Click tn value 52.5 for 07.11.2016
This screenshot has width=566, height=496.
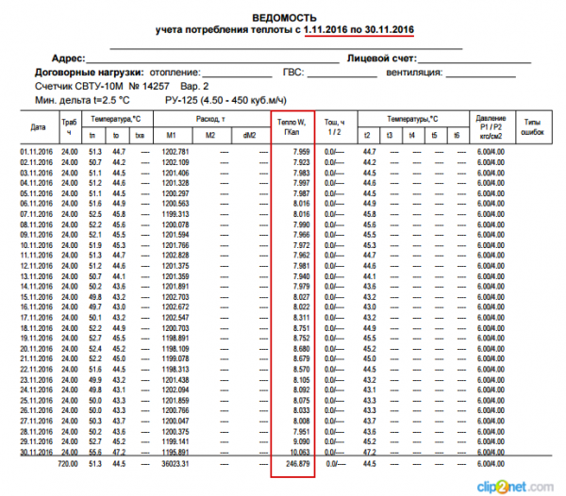point(95,214)
